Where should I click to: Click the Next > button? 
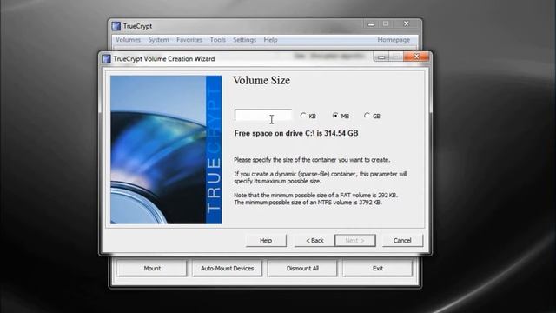[x=355, y=240]
